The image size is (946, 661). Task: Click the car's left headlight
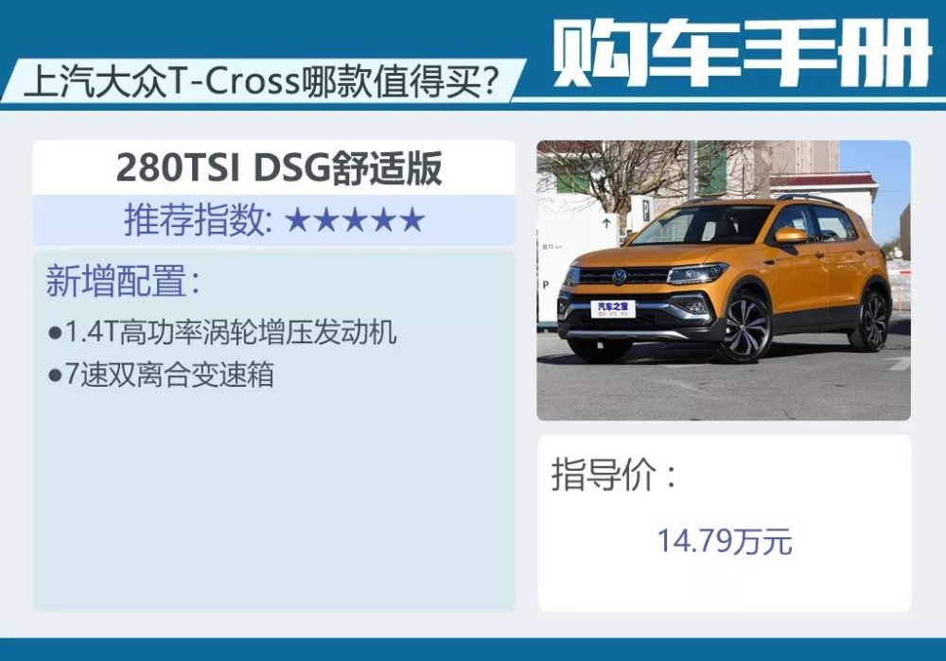pos(697,272)
